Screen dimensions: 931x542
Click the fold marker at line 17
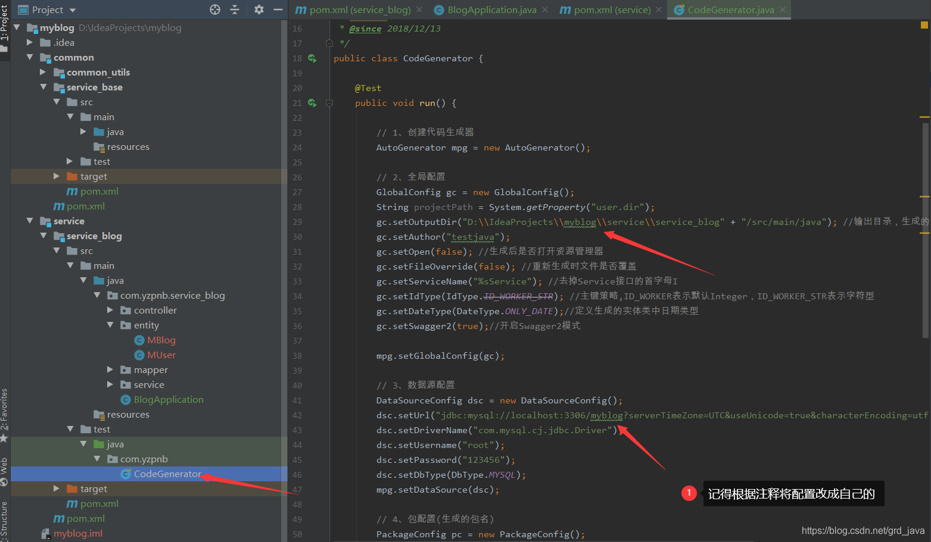click(329, 43)
